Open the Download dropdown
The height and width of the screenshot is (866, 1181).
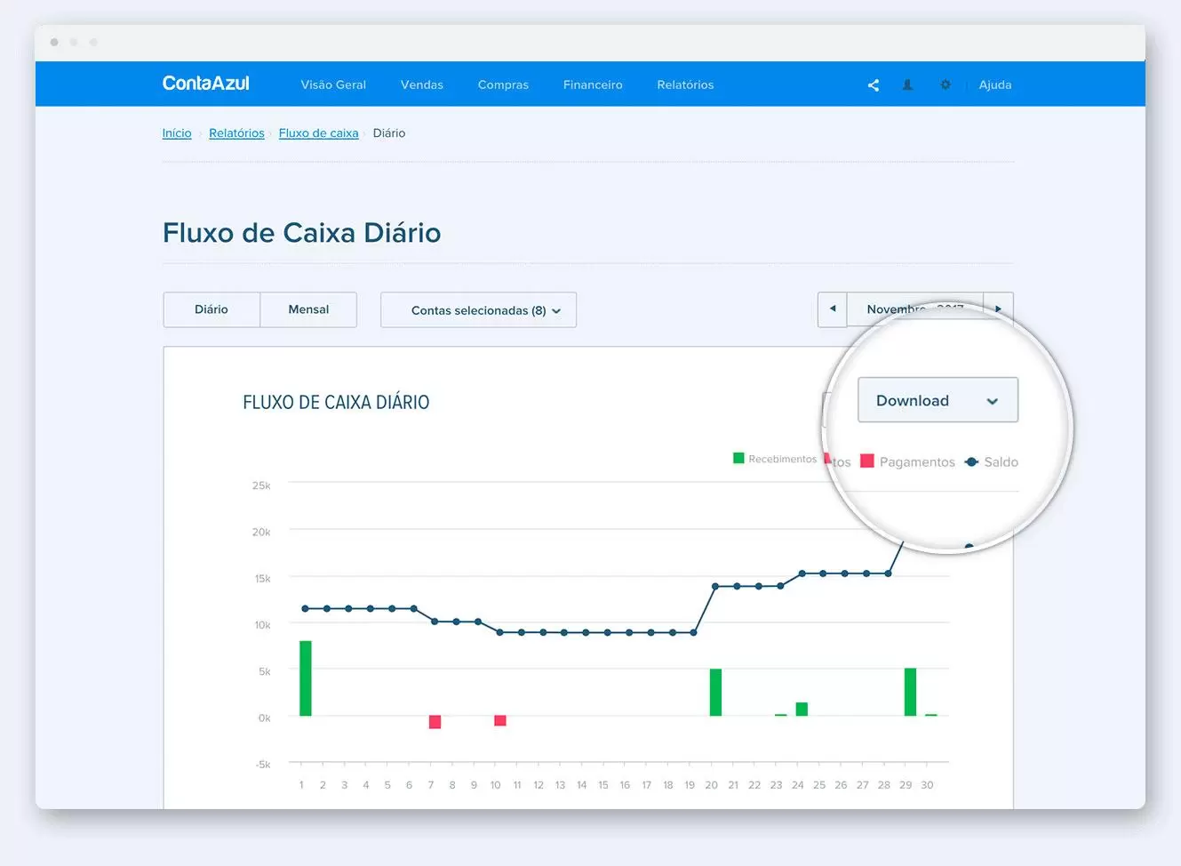point(938,401)
